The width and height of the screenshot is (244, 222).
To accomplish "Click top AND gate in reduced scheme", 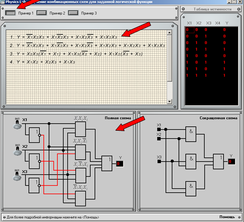I will [191, 134].
